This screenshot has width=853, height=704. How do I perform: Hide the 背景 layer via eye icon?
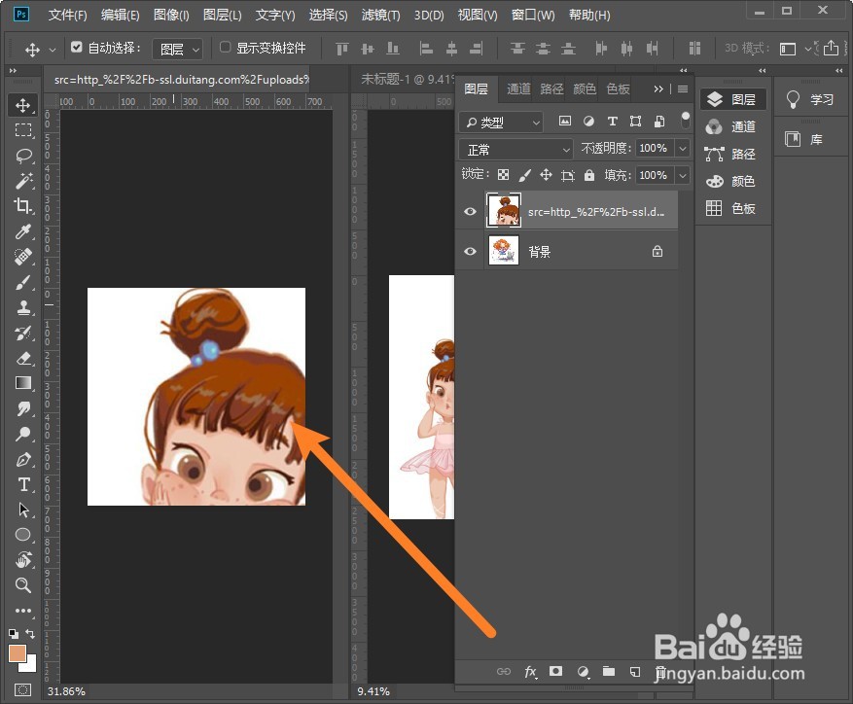pos(470,251)
